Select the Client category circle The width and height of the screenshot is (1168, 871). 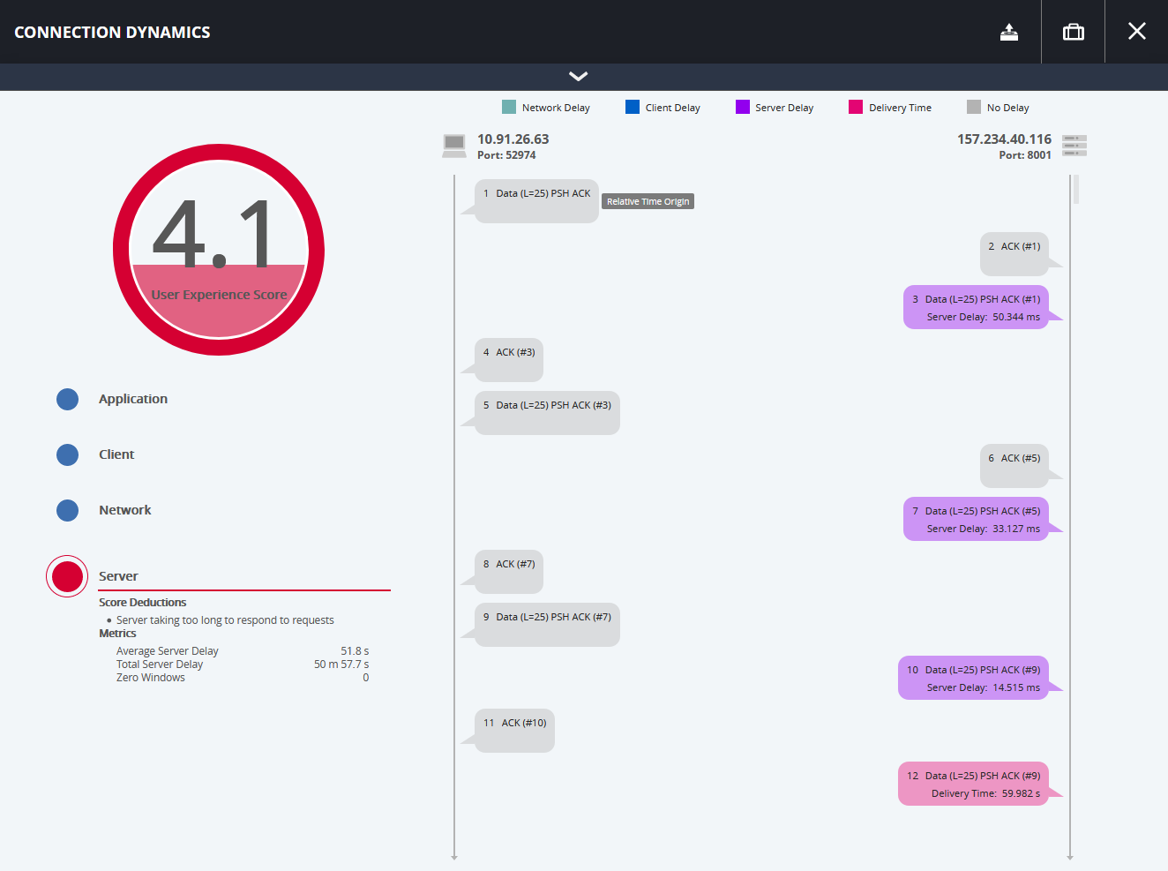[x=68, y=454]
